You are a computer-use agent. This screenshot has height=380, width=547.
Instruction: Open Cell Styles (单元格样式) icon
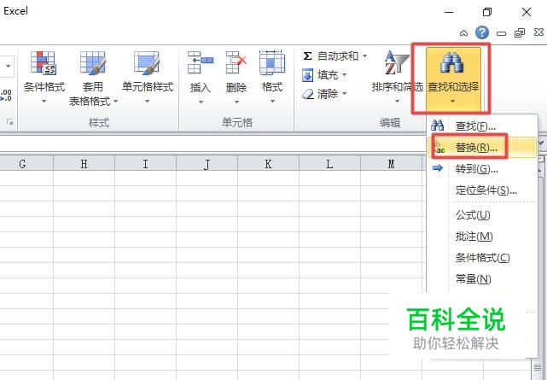(148, 63)
